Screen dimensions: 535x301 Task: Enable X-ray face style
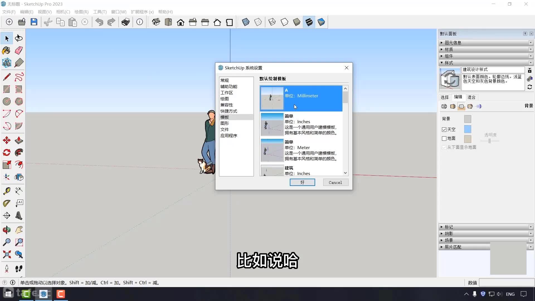click(x=246, y=22)
